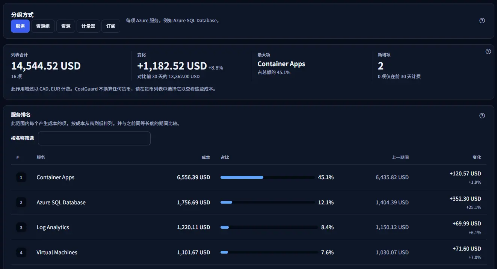Click the 新增项 count 2
497x269 pixels.
point(381,66)
